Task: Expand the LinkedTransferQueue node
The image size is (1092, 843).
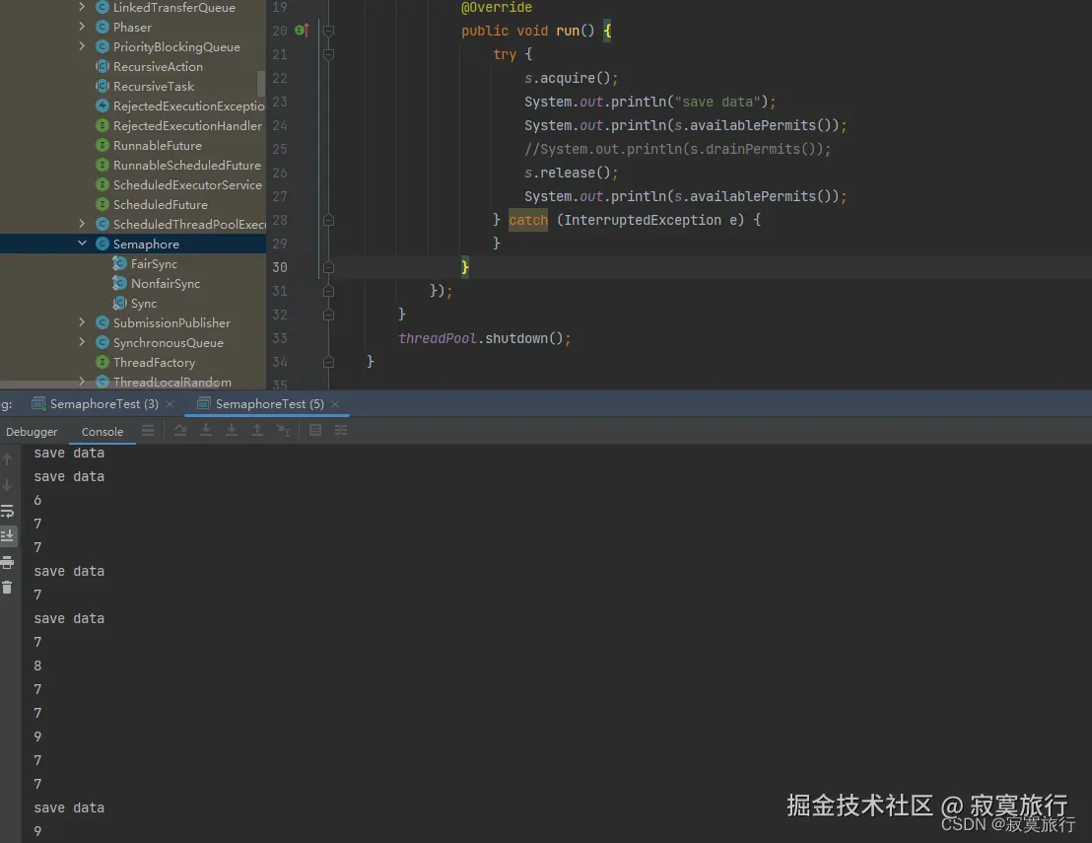Action: click(x=82, y=7)
